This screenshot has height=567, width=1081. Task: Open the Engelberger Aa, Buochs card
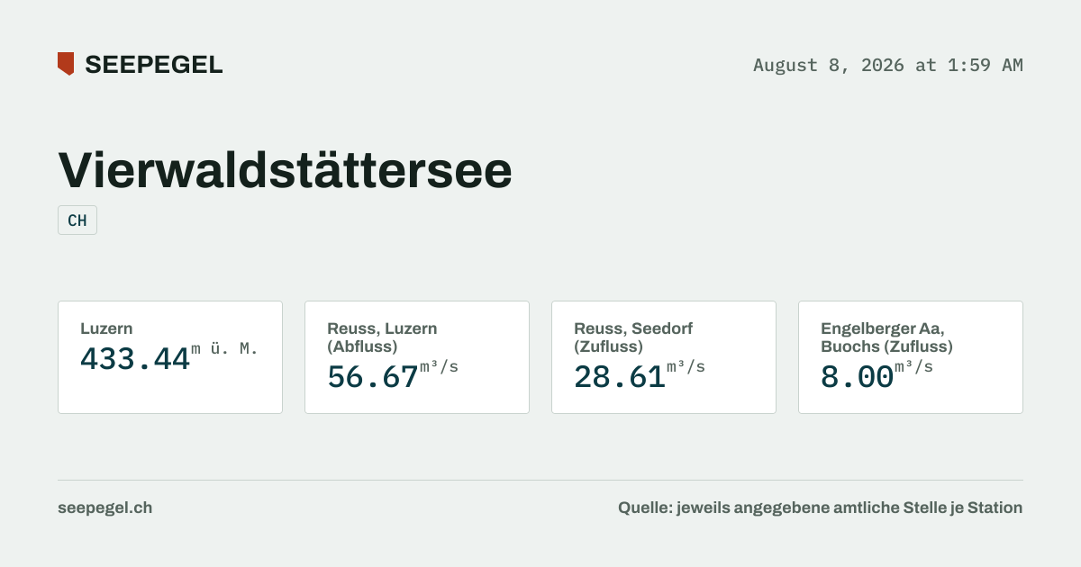pos(911,357)
